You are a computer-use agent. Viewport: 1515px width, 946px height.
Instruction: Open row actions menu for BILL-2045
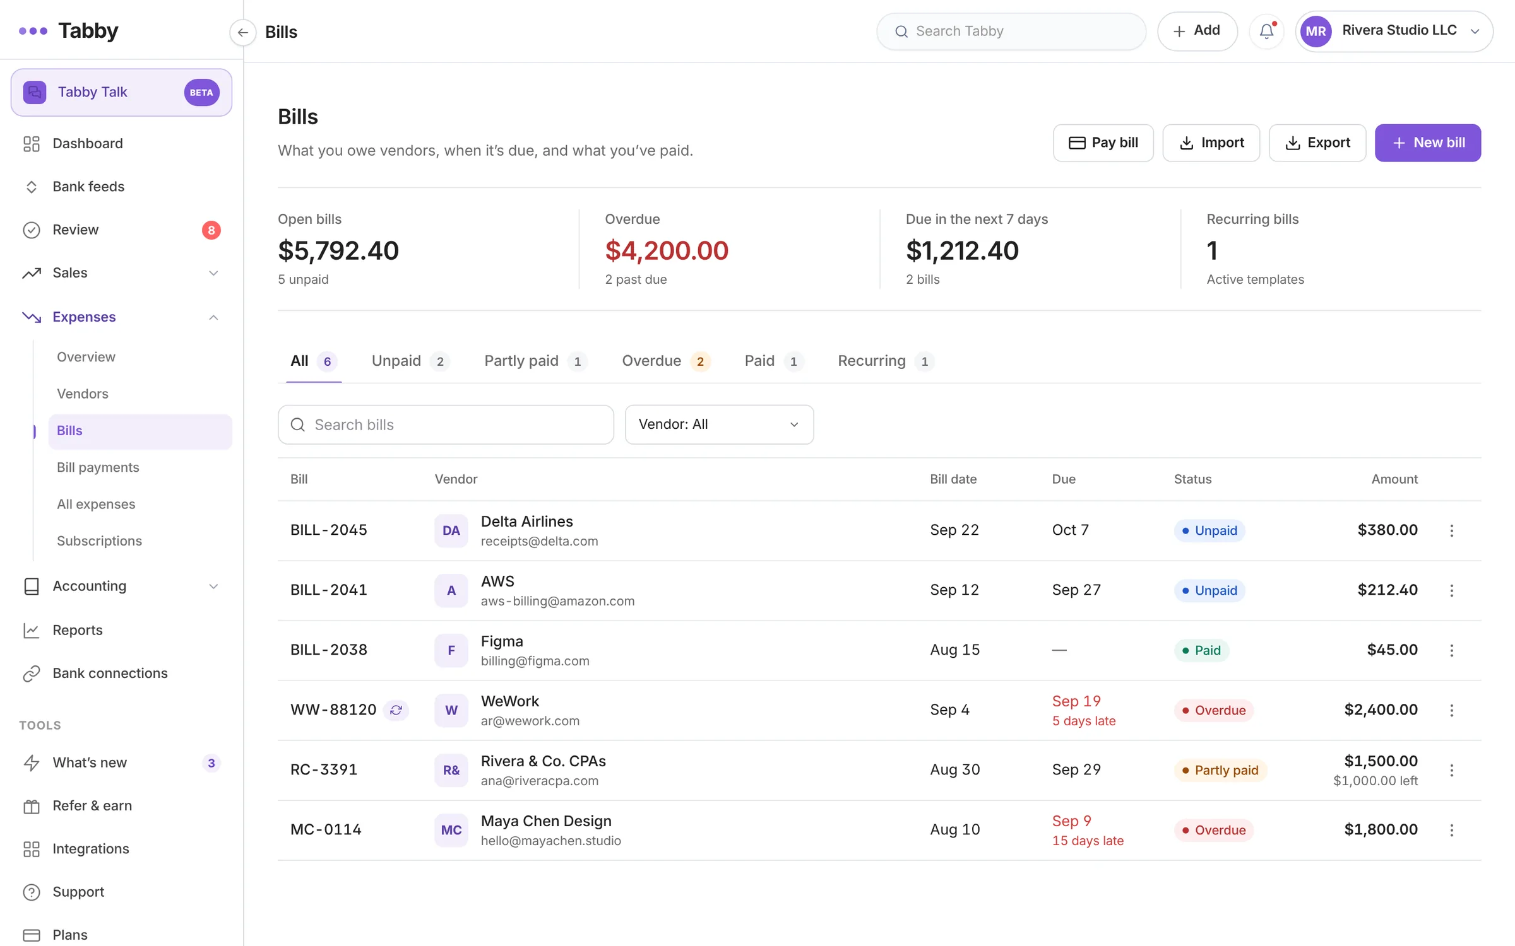(x=1451, y=530)
